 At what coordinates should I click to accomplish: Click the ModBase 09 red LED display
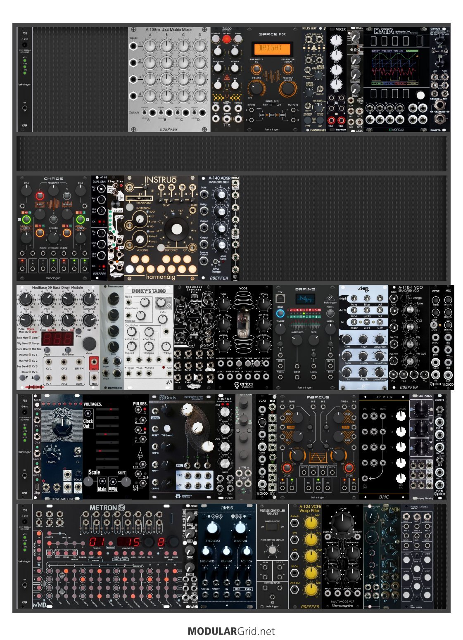point(57,339)
